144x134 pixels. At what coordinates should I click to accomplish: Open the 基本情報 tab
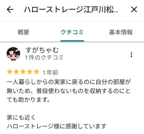(x=121, y=32)
